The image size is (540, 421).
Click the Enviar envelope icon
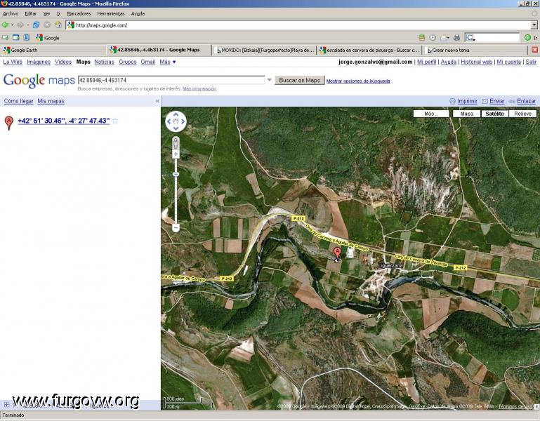point(485,101)
